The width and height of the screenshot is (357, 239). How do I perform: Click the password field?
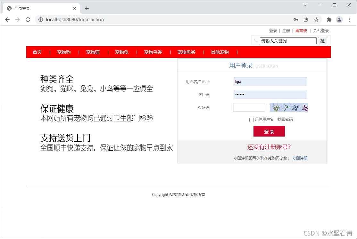pyautogui.click(x=270, y=94)
